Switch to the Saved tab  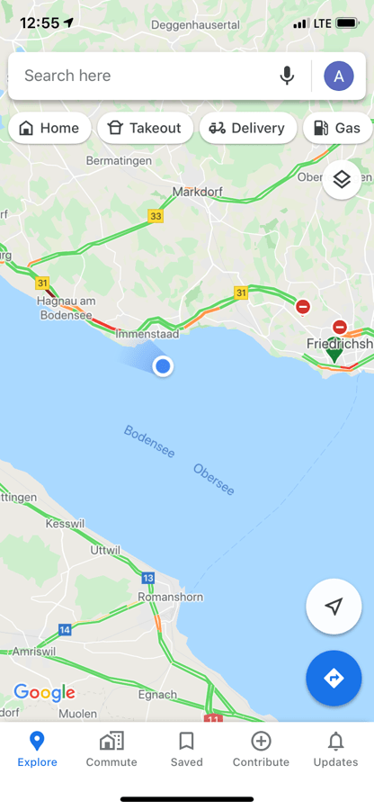(x=186, y=749)
